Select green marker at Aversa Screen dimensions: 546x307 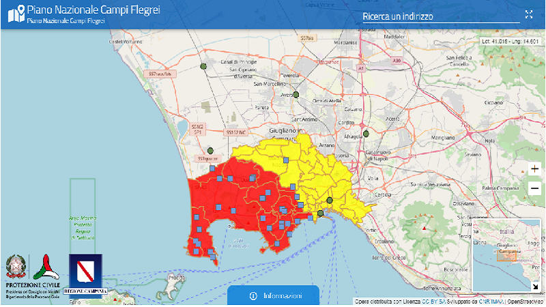tap(296, 95)
